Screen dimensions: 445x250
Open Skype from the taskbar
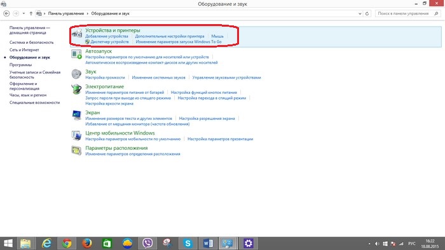188,243
